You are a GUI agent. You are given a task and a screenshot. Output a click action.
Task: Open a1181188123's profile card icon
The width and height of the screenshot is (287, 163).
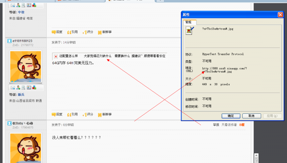coord(29,88)
